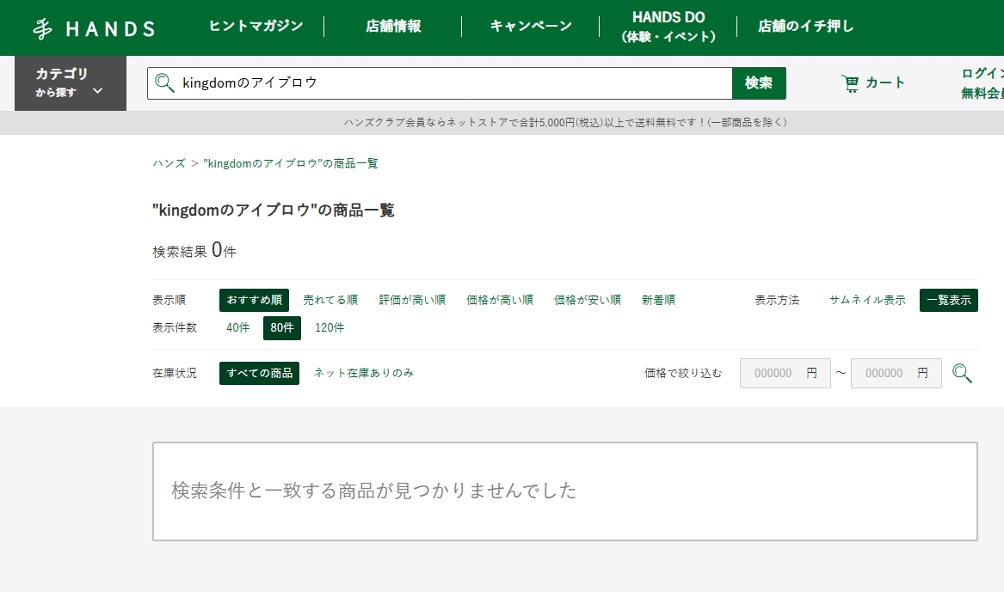Switch to 一覧表示 view
The width and height of the screenshot is (1004, 592).
click(x=949, y=300)
